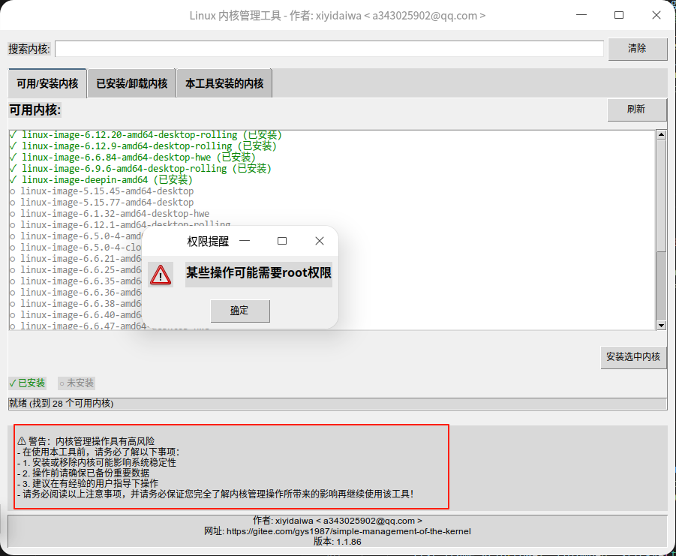The image size is (676, 556).
Task: Confirm the root permission notice with 确定
Action: [240, 311]
